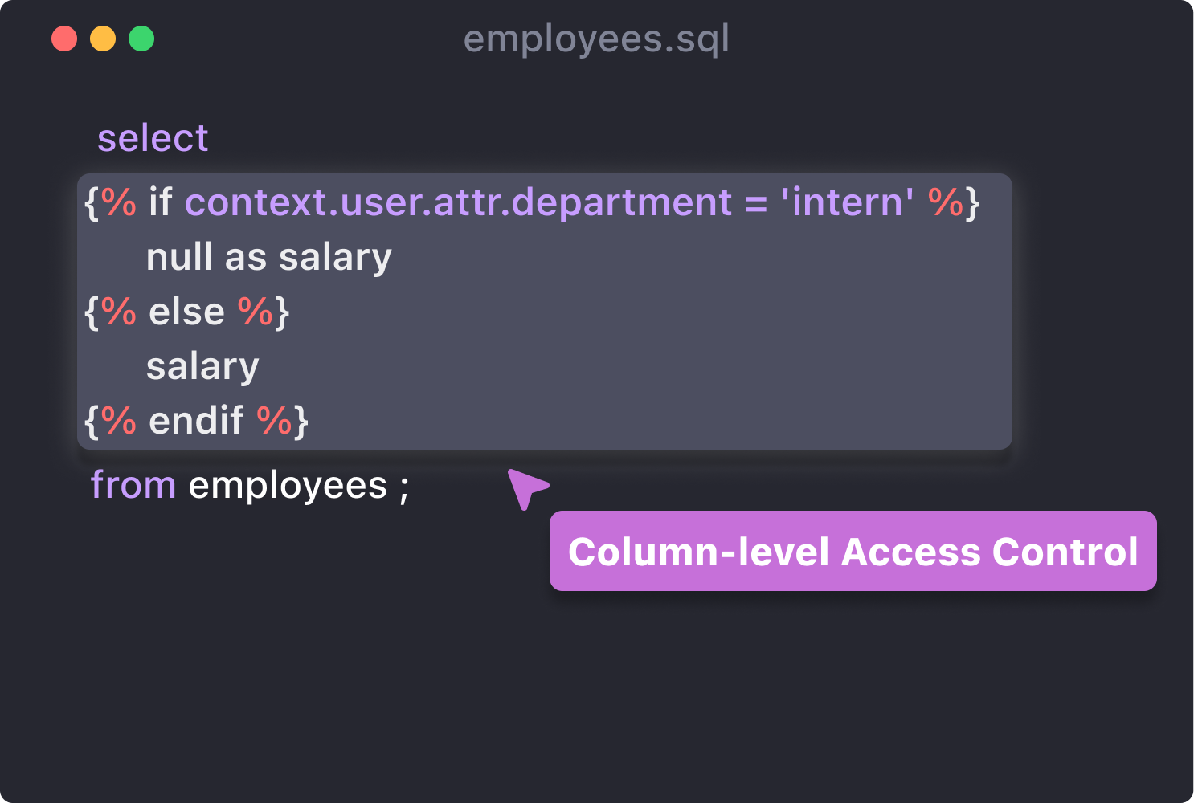Click the else template keyword

tap(186, 312)
